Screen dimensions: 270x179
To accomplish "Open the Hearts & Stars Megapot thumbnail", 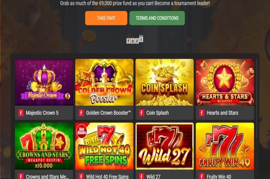I will (225, 82).
